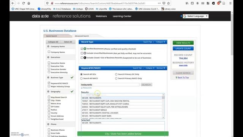Bookmark this page with the star icon
243x137 pixels.
coord(169,3)
